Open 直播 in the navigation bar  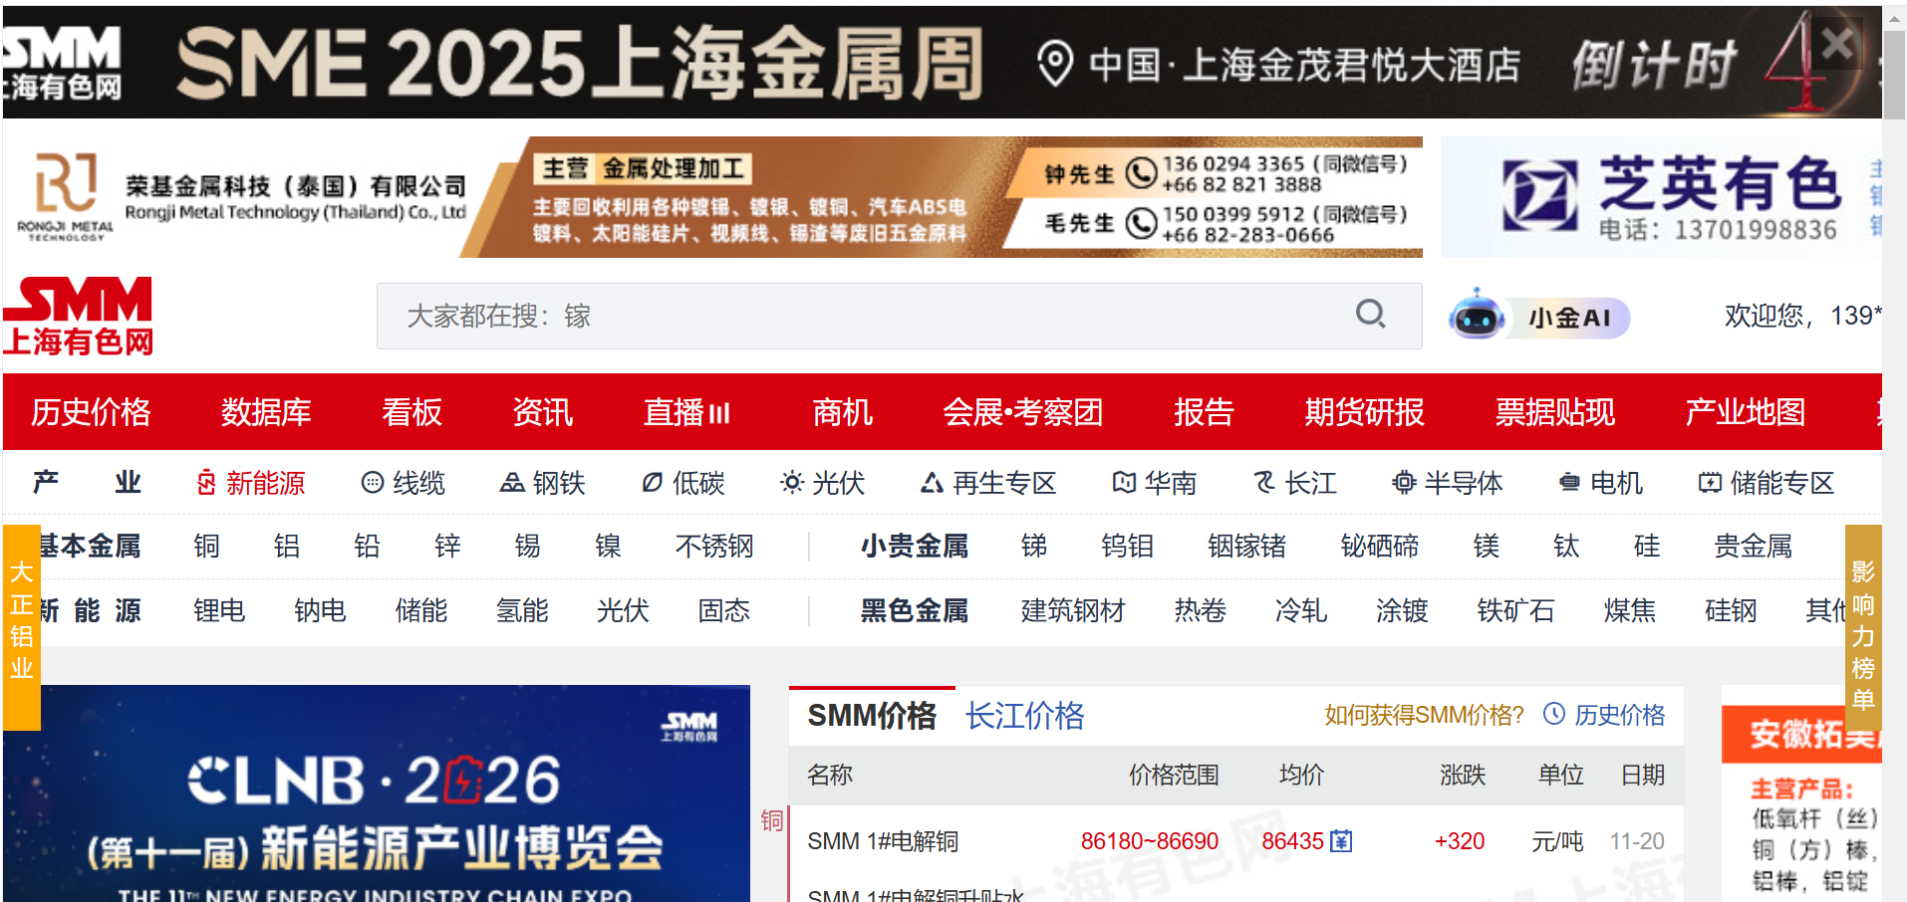(x=686, y=412)
